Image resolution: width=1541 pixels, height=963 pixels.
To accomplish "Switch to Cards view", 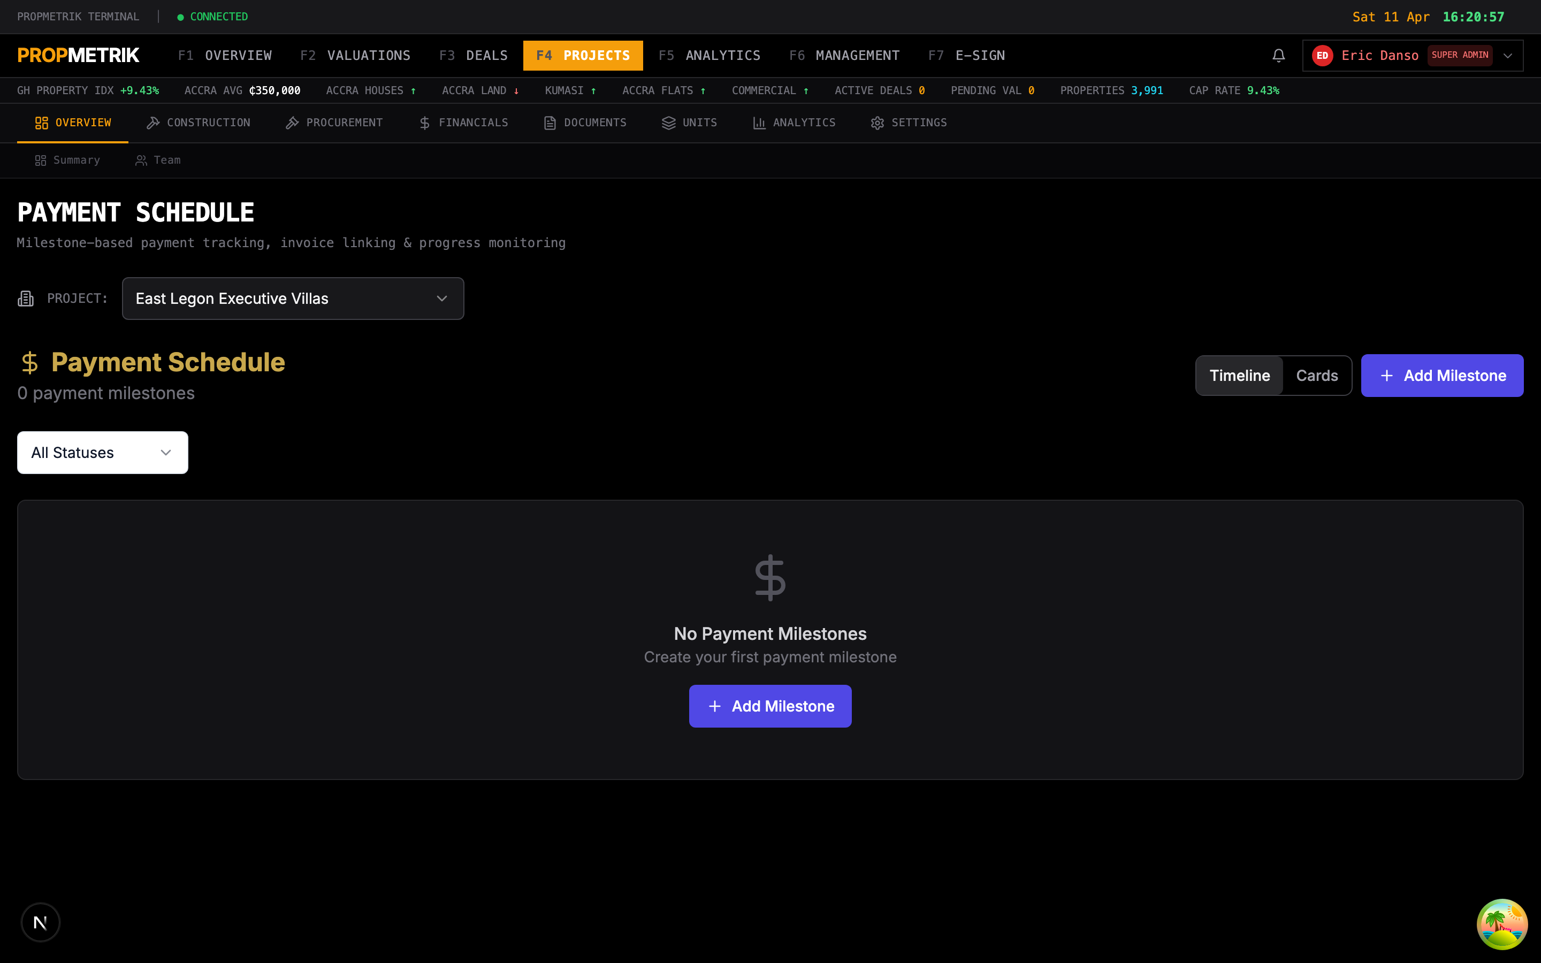I will tap(1316, 376).
